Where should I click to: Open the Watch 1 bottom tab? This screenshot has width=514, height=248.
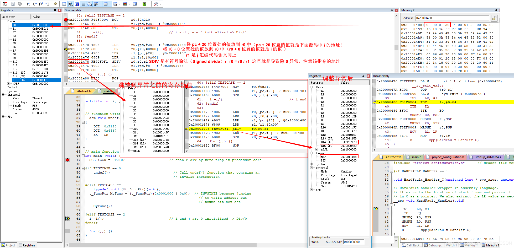click(451, 245)
